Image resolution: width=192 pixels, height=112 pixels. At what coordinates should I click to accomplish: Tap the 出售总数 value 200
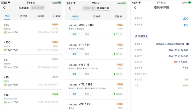coord(186,18)
